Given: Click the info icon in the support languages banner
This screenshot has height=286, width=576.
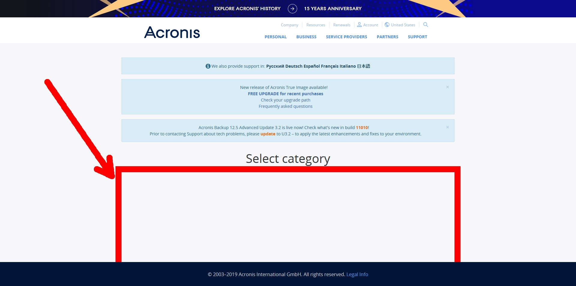Looking at the screenshot, I should [x=208, y=66].
